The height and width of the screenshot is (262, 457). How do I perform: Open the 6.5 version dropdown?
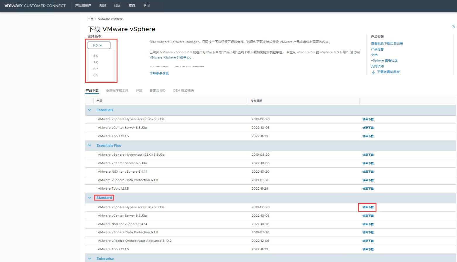pyautogui.click(x=99, y=45)
